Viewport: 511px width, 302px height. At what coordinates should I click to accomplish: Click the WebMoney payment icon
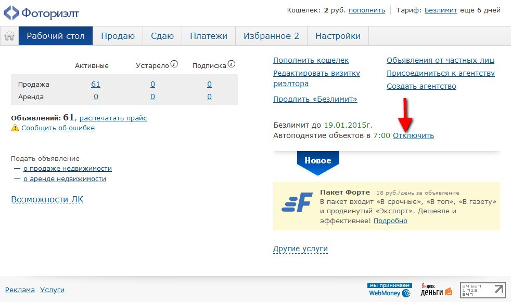coord(389,290)
